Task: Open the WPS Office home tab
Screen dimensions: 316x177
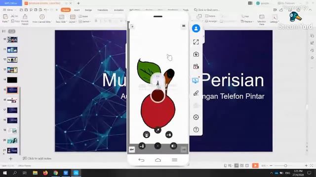Action: coord(11,3)
